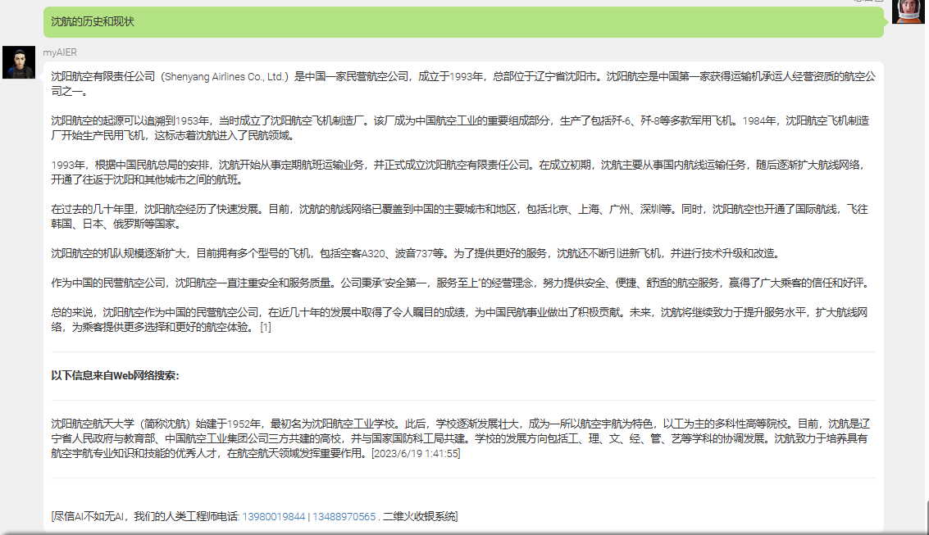Screen dimensions: 929x535
Task: Click the user avatar beside the green message
Action: coord(909,11)
